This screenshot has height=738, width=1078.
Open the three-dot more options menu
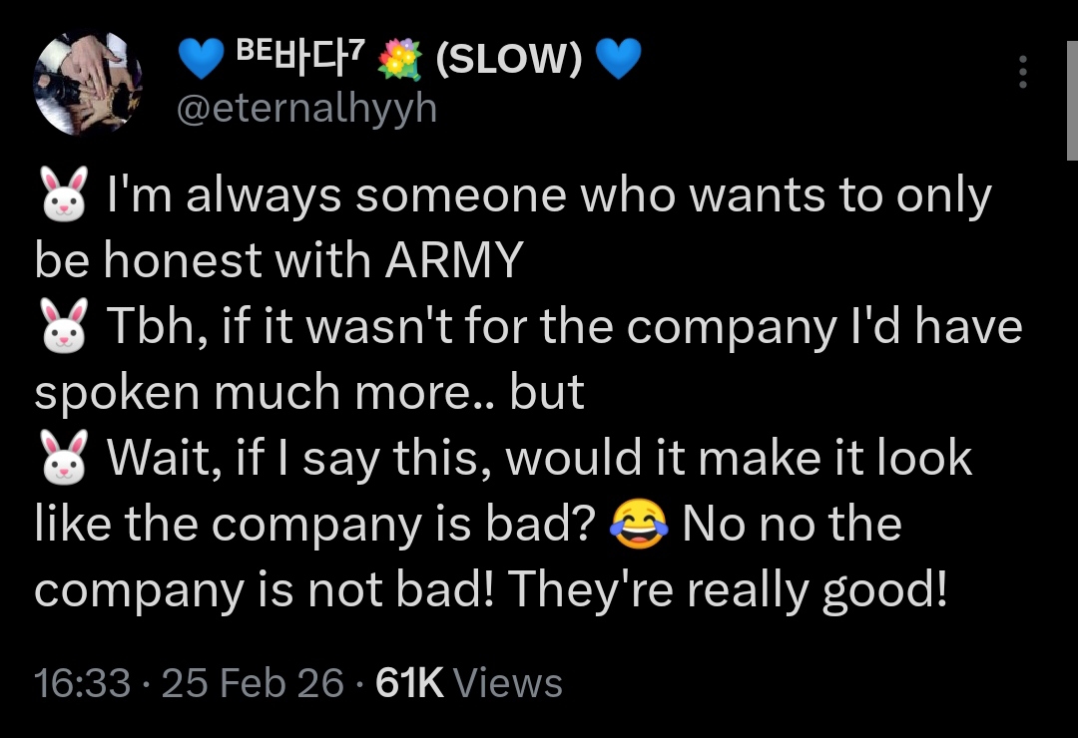coord(1021,73)
